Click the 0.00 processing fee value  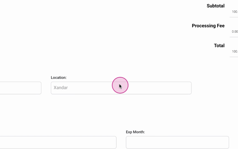click(x=234, y=32)
